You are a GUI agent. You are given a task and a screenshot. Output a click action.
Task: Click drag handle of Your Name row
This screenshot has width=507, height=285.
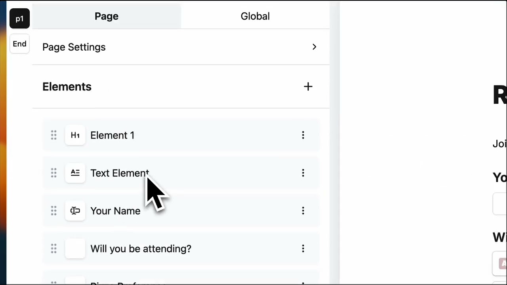coord(54,211)
